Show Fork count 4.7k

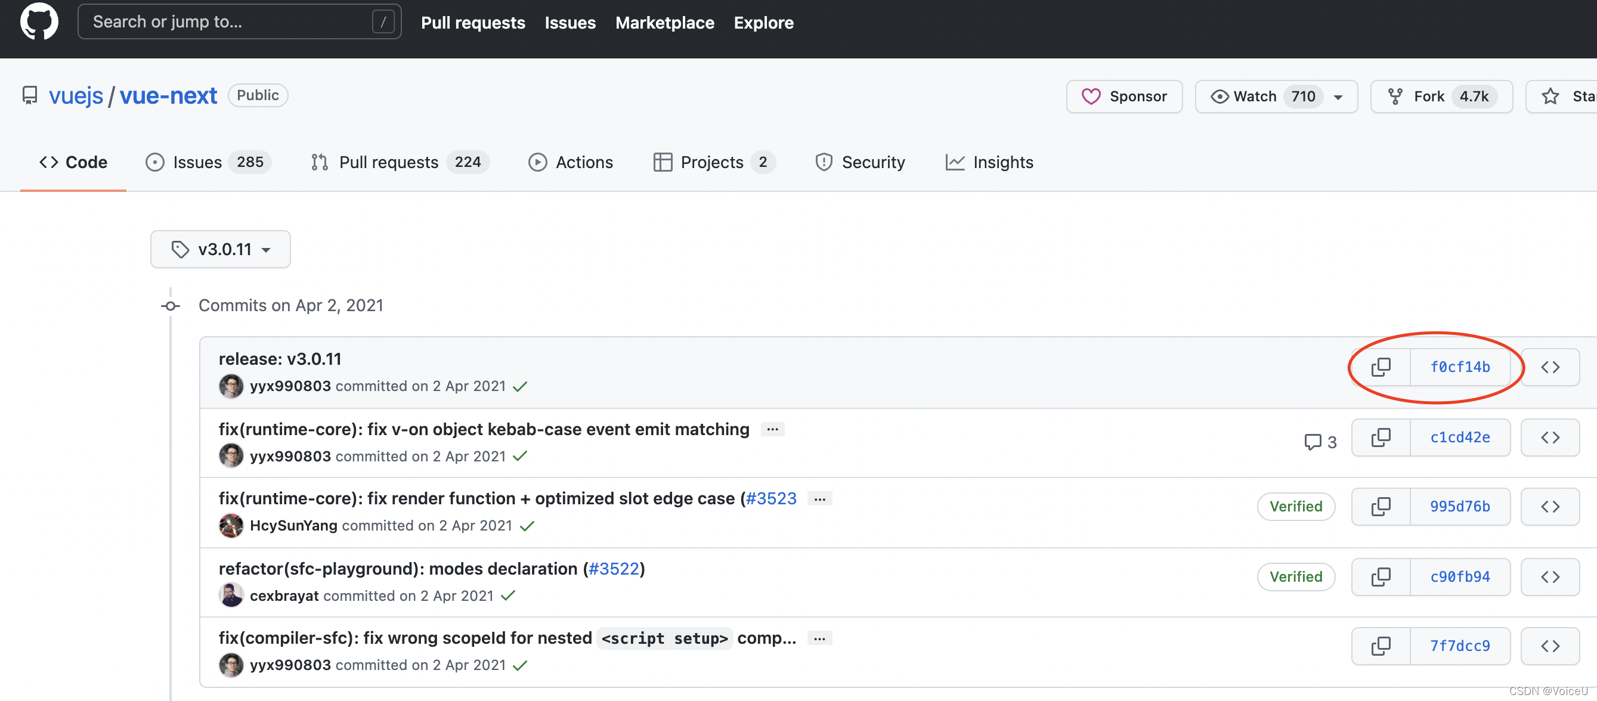1474,97
